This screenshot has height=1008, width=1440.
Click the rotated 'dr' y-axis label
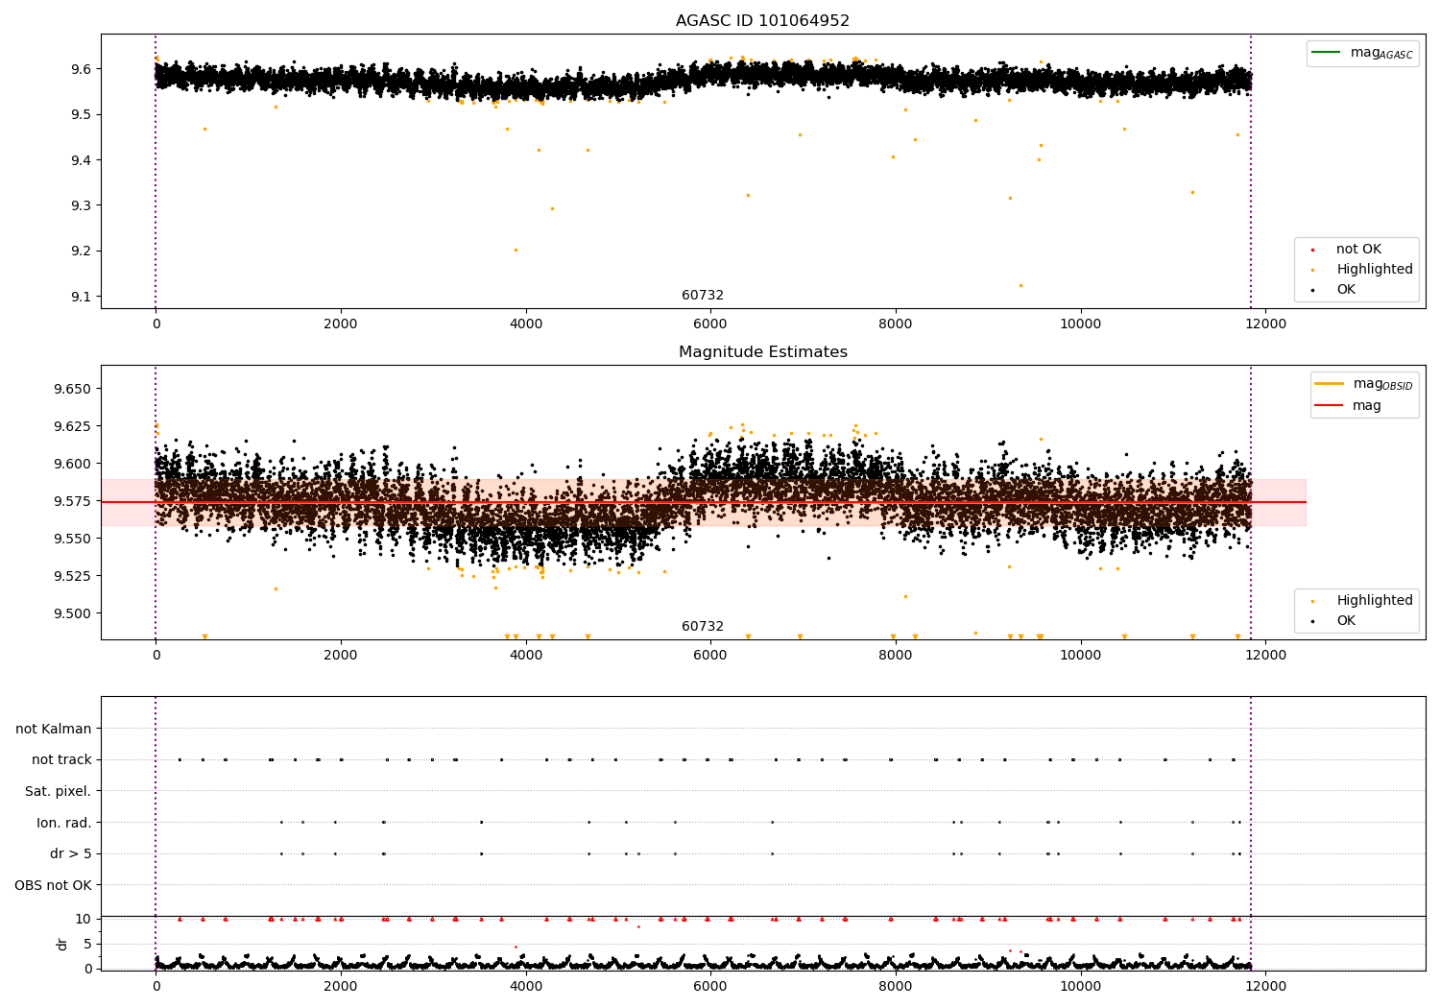pos(62,944)
